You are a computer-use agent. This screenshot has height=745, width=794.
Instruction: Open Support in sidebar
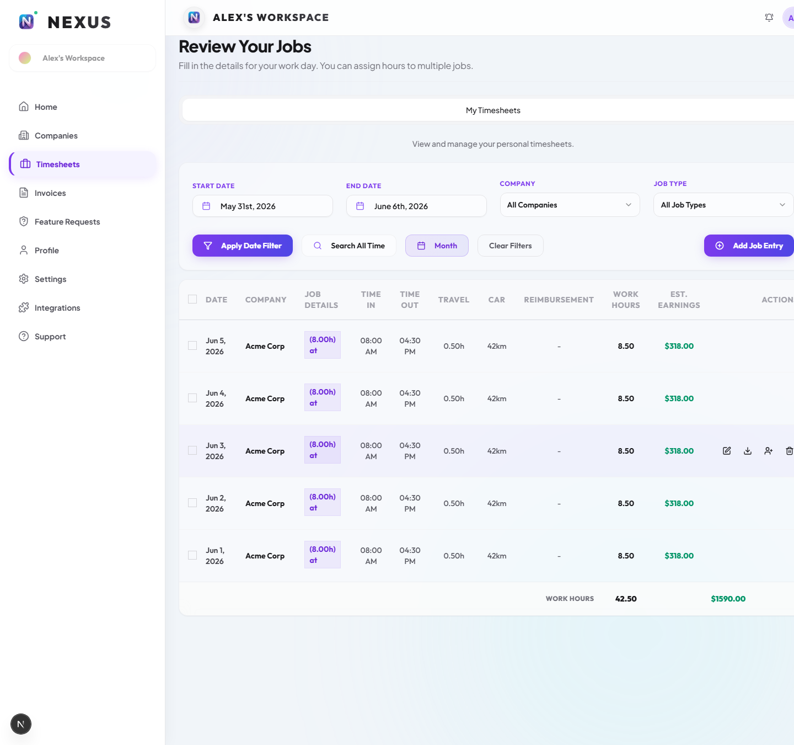click(x=83, y=337)
